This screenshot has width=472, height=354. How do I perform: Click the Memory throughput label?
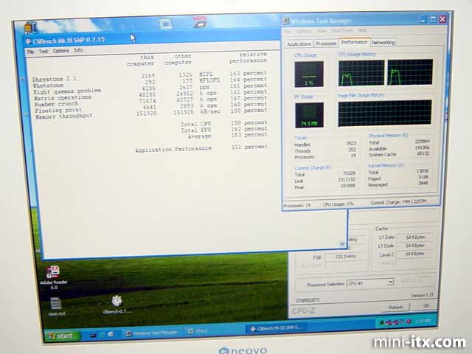coord(64,117)
